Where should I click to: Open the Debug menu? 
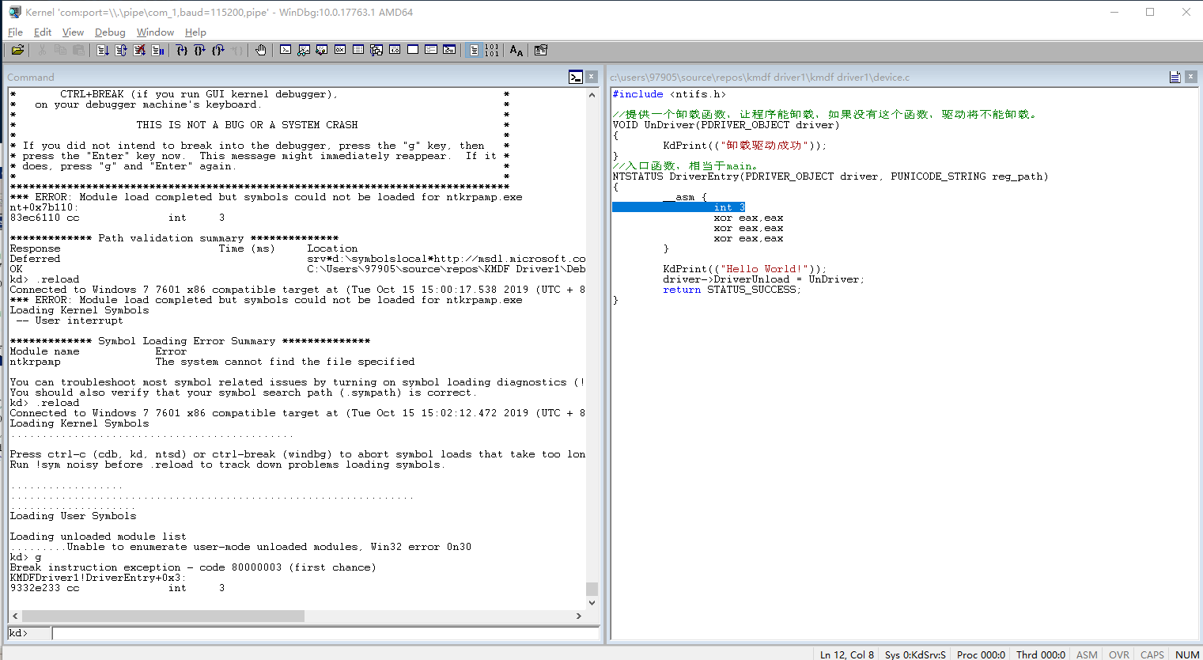tap(110, 32)
